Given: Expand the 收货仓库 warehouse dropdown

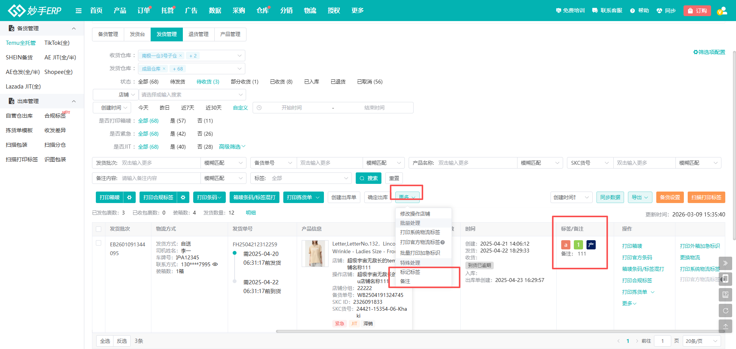Looking at the screenshot, I should click(240, 55).
